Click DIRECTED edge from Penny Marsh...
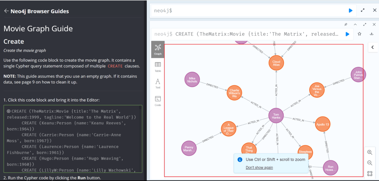This screenshot has width=379, height=181. tap(208, 139)
